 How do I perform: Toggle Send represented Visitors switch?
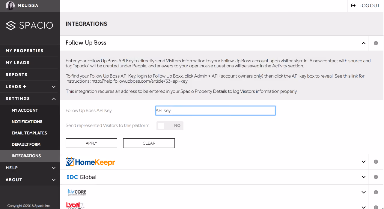[170, 126]
